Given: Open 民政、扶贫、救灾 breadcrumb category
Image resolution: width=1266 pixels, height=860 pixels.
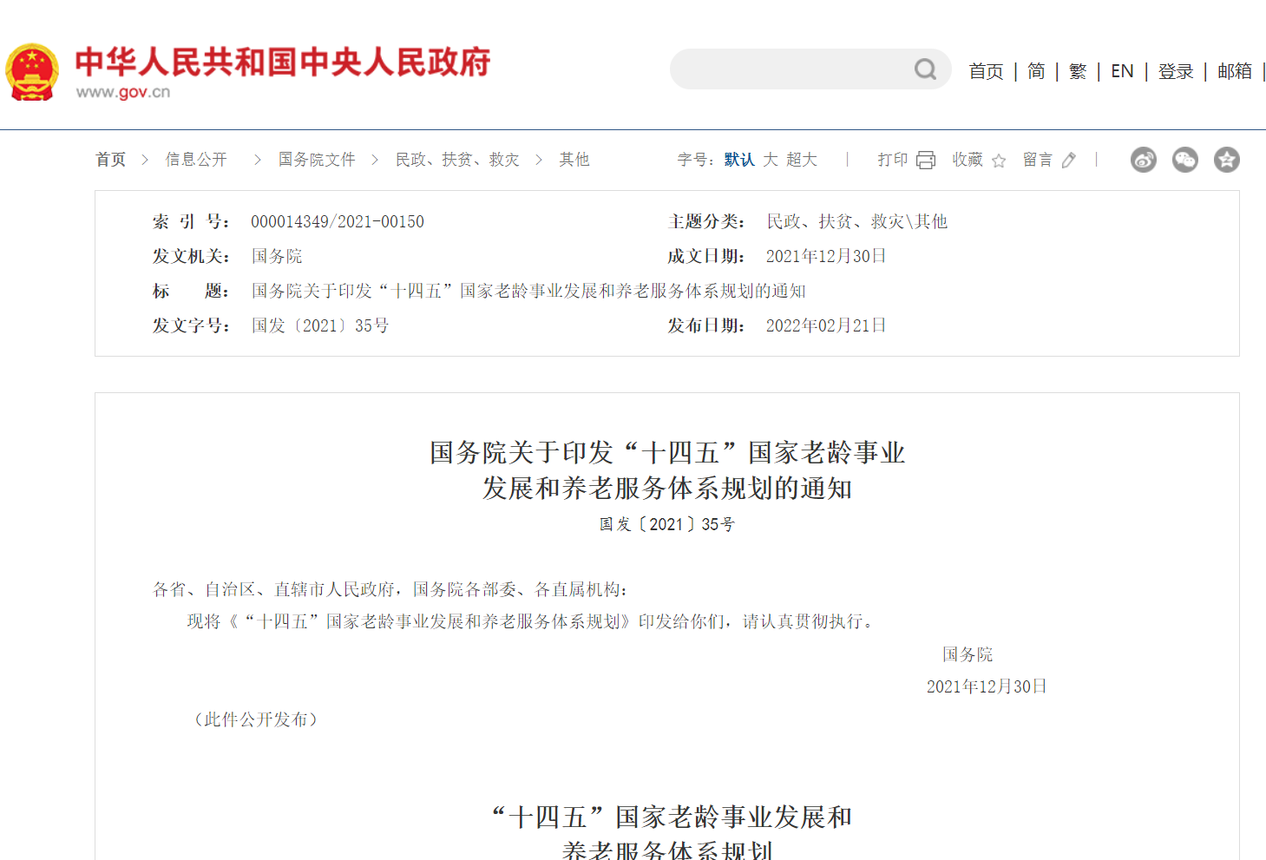Looking at the screenshot, I should pos(457,160).
